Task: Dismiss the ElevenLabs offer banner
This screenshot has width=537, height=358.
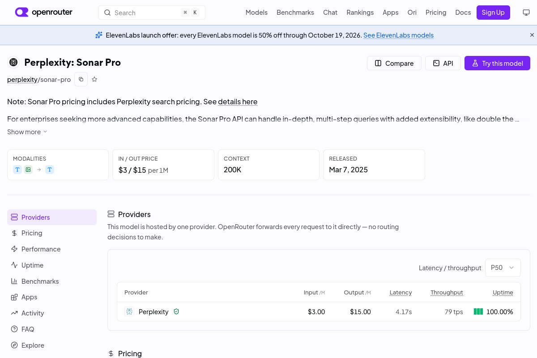Action: [x=532, y=35]
